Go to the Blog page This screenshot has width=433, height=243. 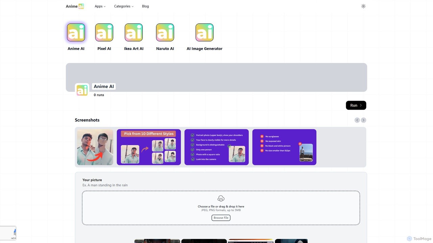(145, 6)
